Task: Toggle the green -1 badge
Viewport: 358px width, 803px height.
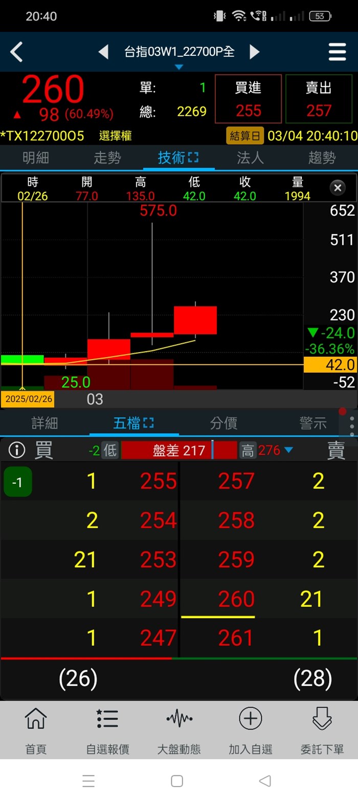Action: (17, 482)
